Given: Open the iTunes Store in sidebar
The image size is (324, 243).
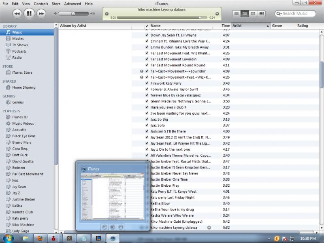Looking at the screenshot, I should point(22,72).
